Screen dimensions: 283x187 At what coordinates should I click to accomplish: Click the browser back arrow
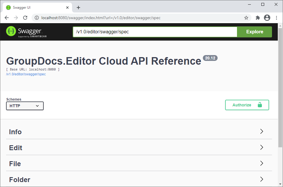click(7, 18)
